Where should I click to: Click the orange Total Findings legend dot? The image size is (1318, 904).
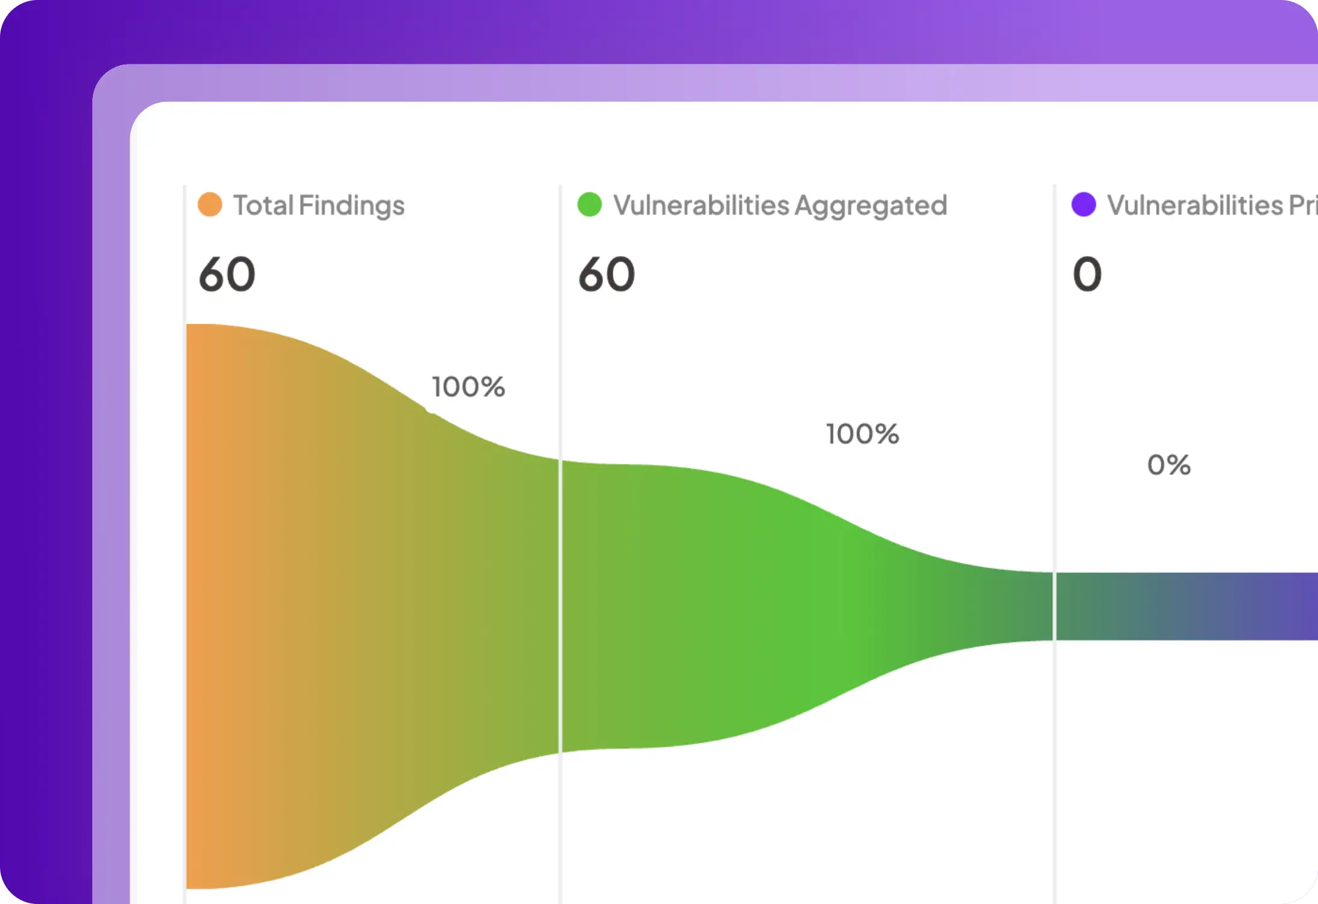point(210,205)
